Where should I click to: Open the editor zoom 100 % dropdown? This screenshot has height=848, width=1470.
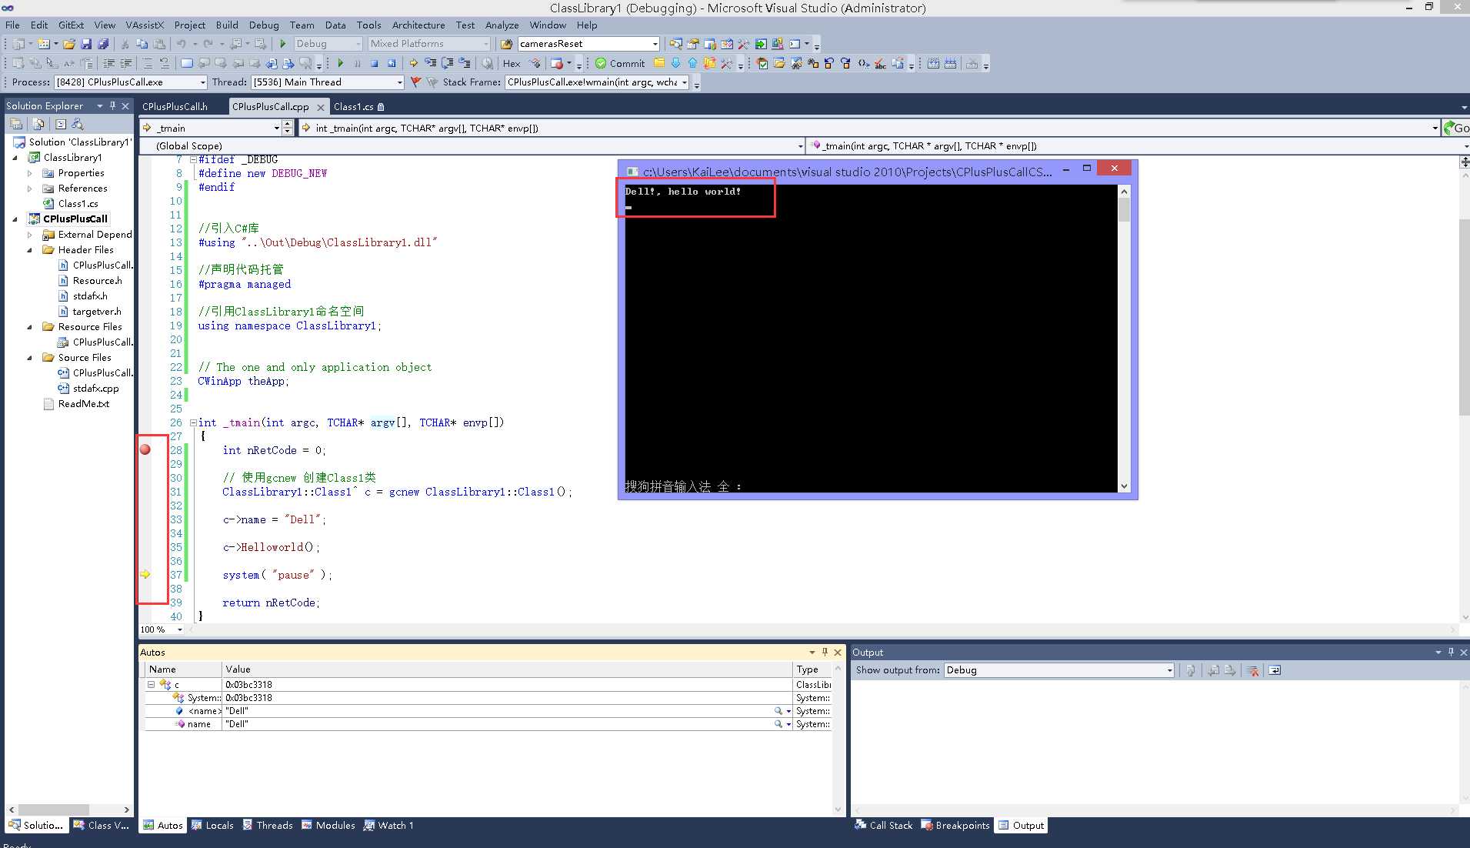162,629
